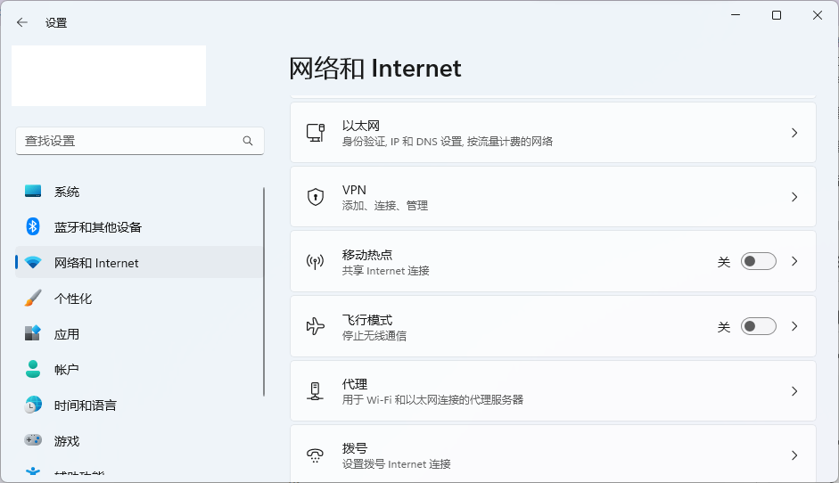Image resolution: width=839 pixels, height=483 pixels.
Task: Select 网络和 Internet sidebar item
Action: [138, 263]
